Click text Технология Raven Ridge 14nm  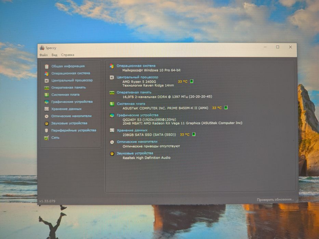tap(148, 86)
